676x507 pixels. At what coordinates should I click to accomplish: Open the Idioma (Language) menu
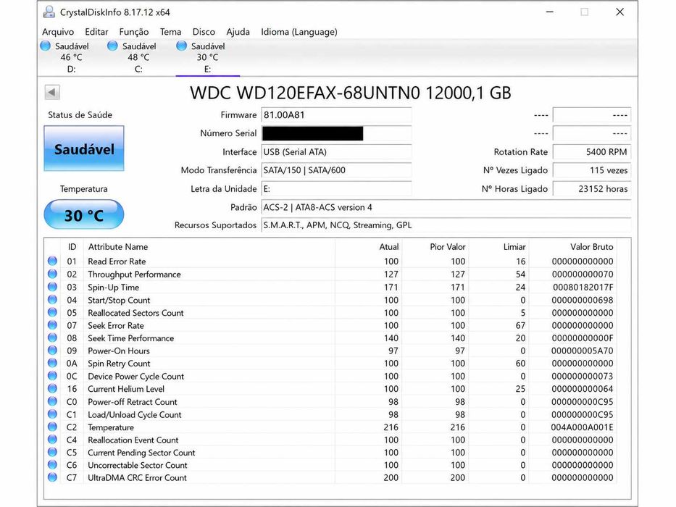click(299, 32)
